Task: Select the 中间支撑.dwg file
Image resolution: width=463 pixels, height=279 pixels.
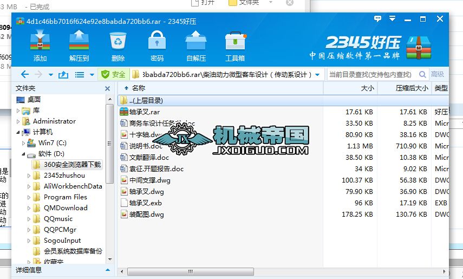Action: [x=149, y=180]
